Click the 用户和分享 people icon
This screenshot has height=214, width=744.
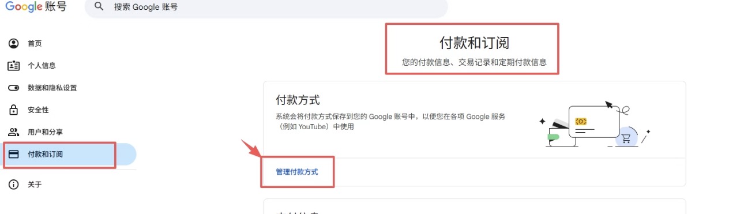point(13,132)
